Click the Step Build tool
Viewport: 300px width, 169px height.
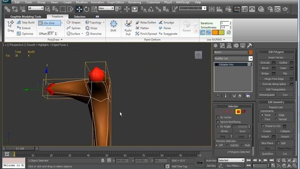(26, 23)
